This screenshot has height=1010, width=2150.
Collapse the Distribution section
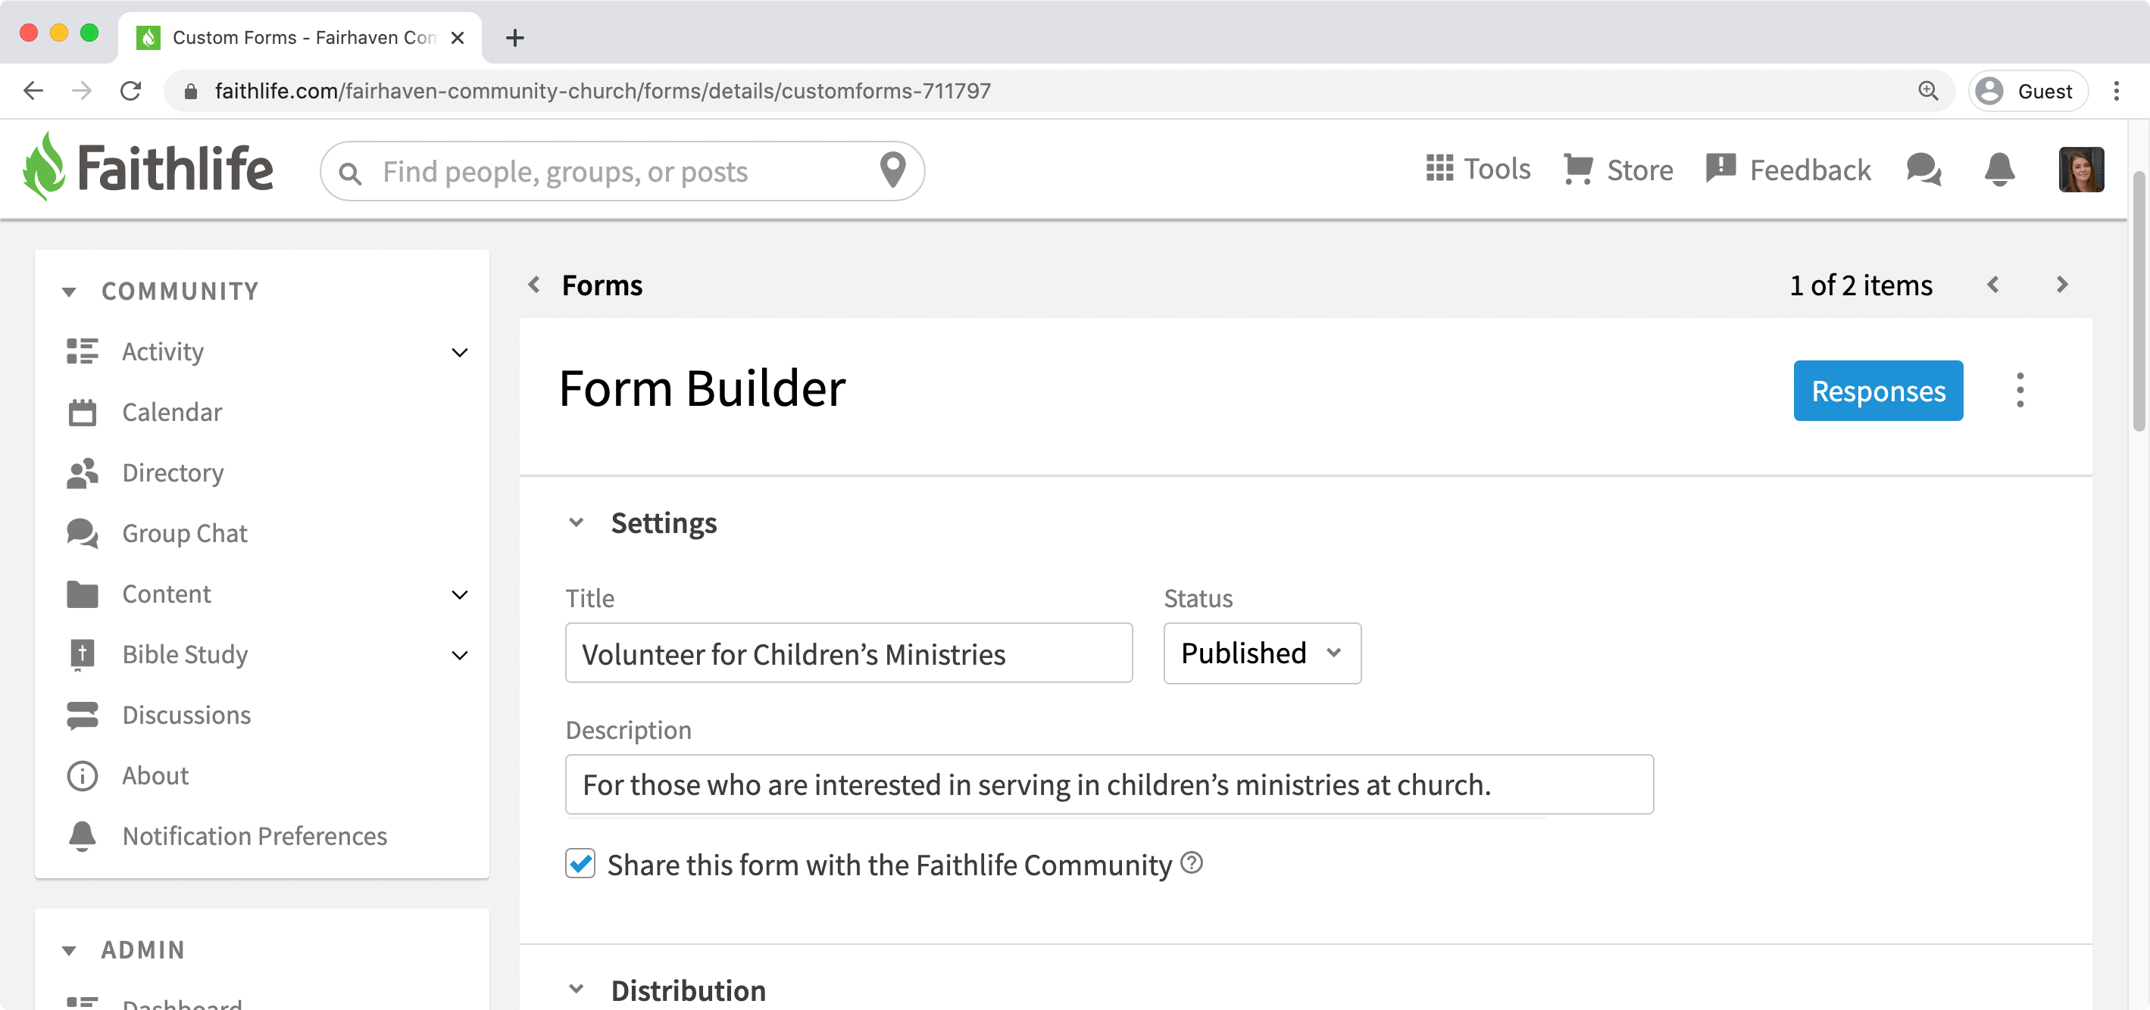click(x=576, y=990)
